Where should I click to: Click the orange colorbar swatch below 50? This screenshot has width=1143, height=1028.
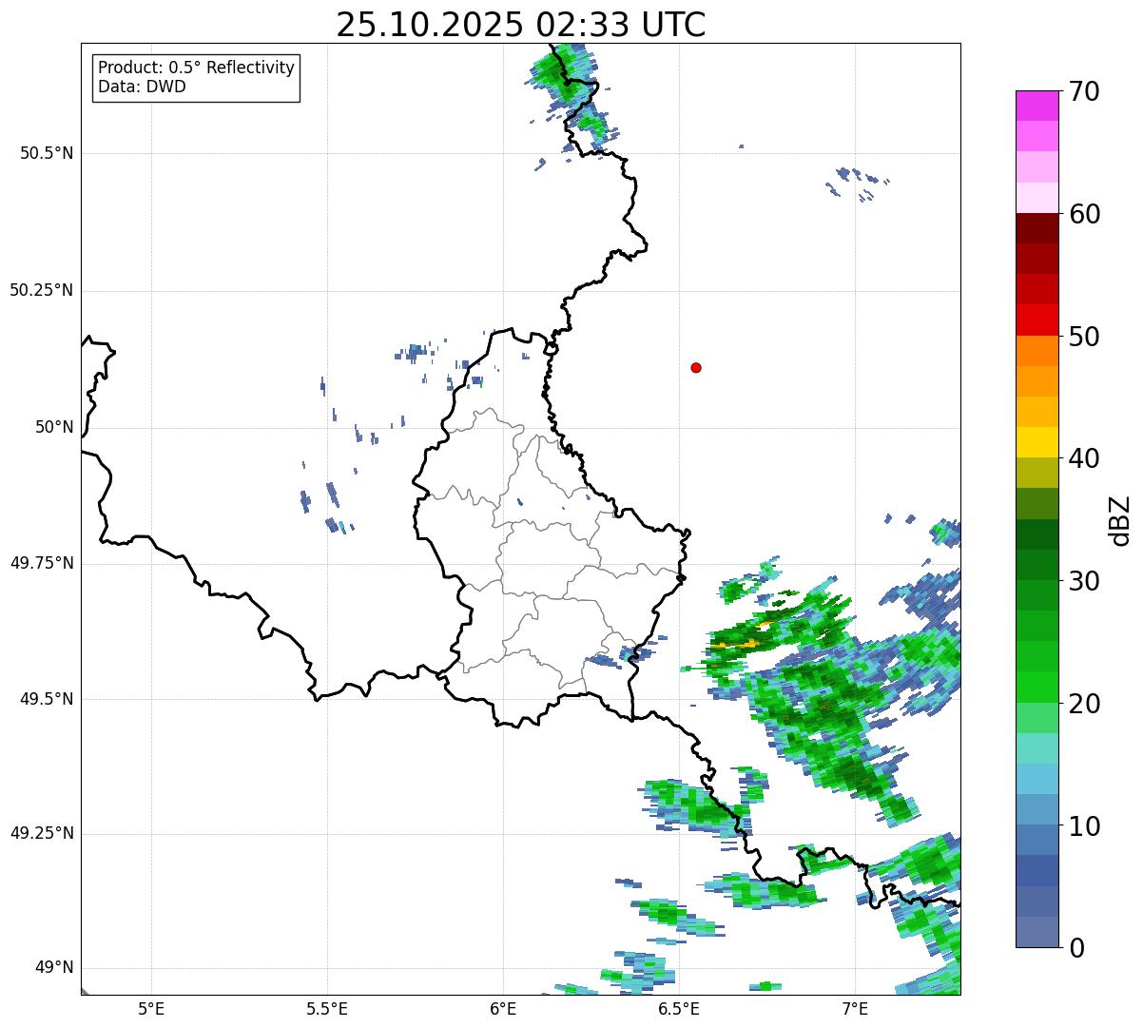point(1036,350)
